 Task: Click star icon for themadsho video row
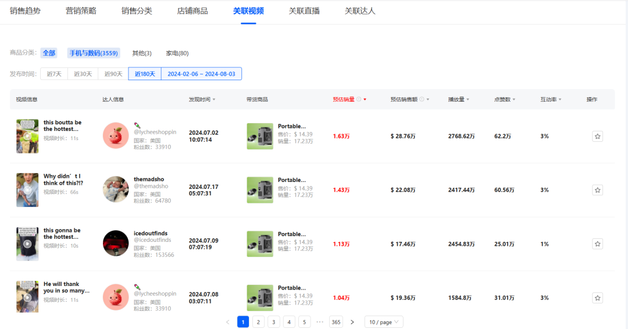(598, 190)
